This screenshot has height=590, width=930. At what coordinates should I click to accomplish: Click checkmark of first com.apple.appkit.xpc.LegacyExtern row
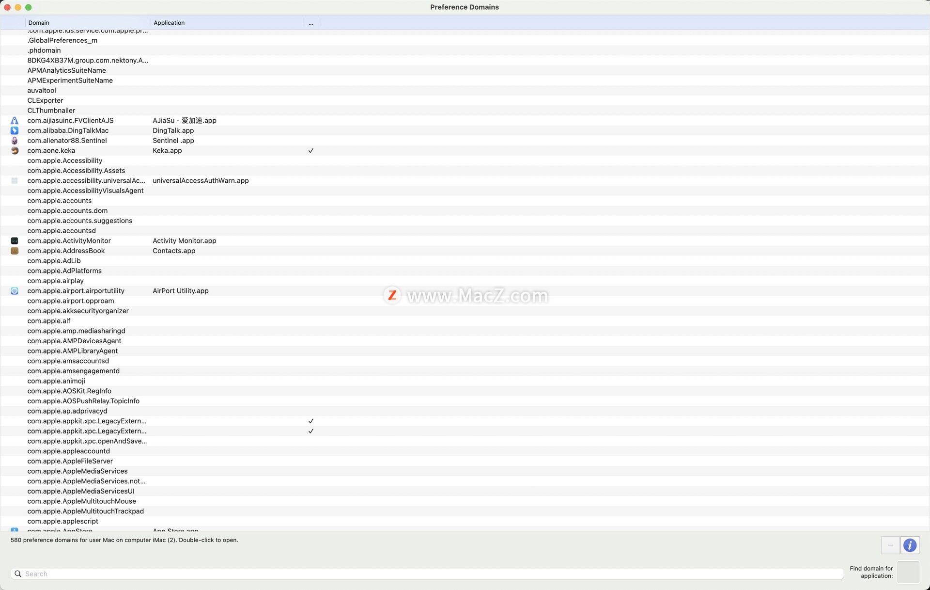(x=311, y=421)
